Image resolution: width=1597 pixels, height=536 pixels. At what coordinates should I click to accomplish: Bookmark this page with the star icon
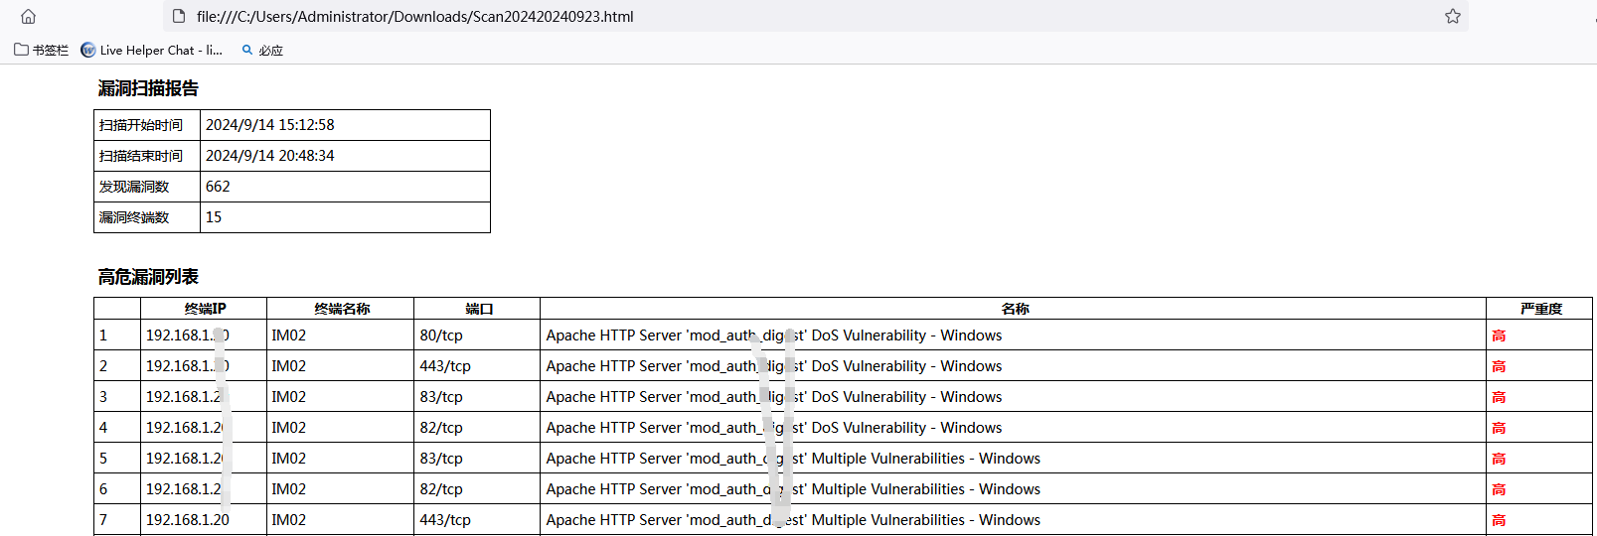(1452, 16)
